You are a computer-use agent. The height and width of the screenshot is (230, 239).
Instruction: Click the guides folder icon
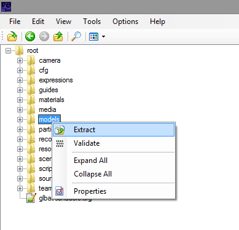tap(31, 90)
